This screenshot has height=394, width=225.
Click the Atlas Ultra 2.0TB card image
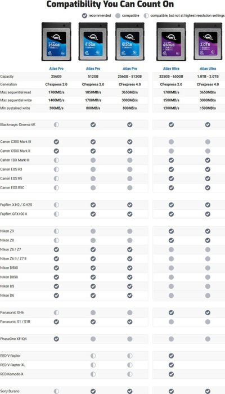click(208, 42)
